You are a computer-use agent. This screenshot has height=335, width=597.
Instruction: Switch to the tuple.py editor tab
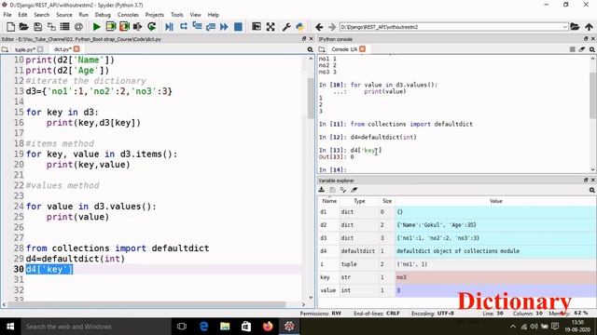click(25, 49)
